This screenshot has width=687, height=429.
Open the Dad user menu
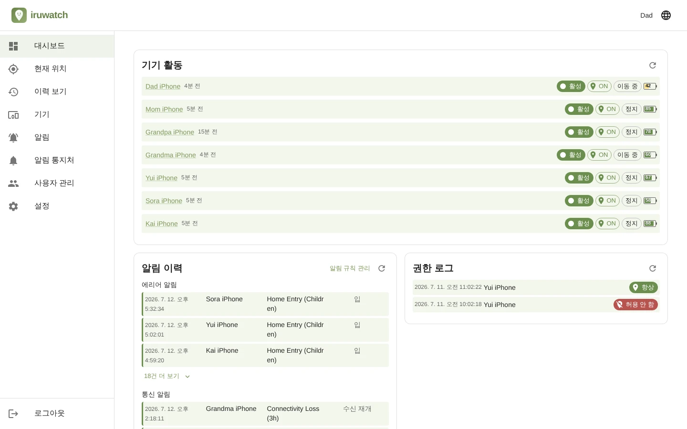point(646,15)
